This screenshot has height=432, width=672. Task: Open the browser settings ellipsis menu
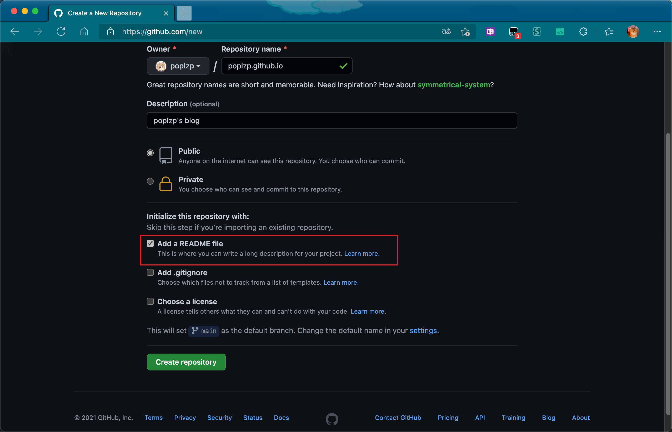click(x=657, y=32)
